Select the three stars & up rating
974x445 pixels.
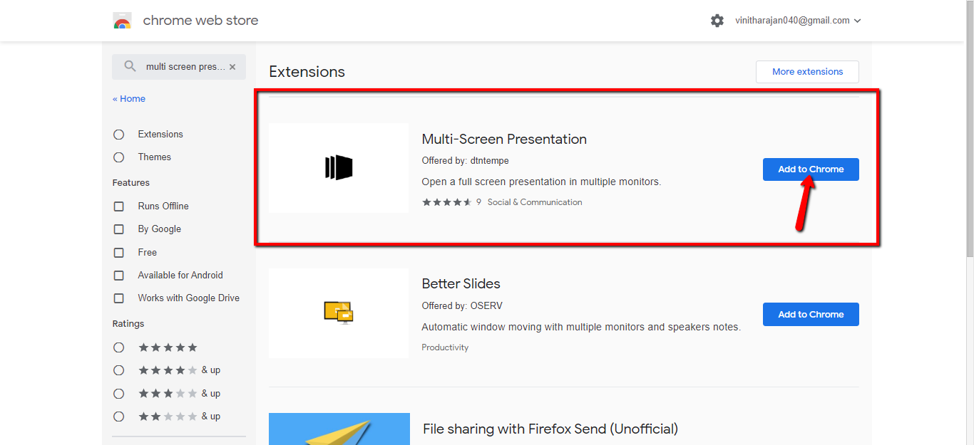119,394
